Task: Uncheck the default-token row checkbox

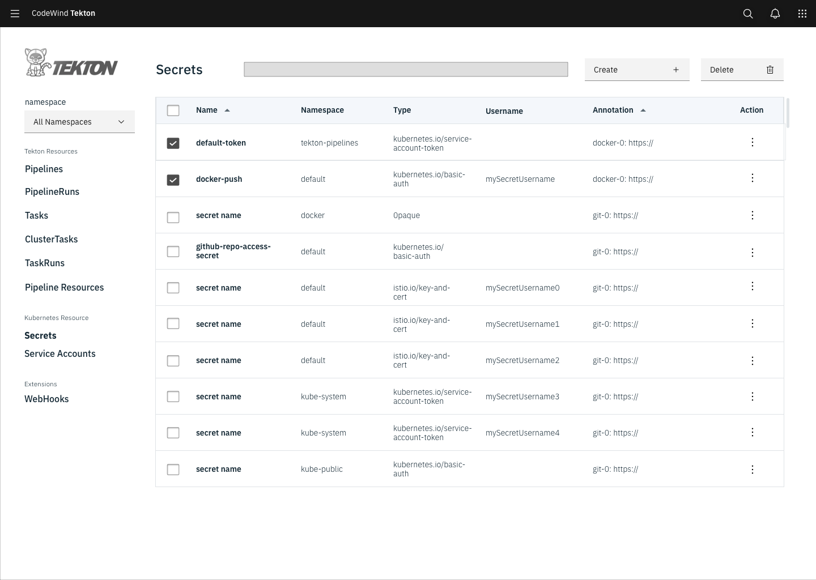Action: tap(173, 143)
